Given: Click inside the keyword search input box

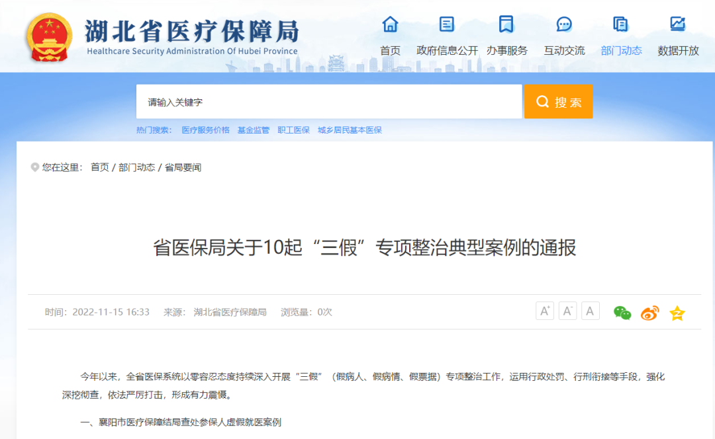Looking at the screenshot, I should click(298, 101).
